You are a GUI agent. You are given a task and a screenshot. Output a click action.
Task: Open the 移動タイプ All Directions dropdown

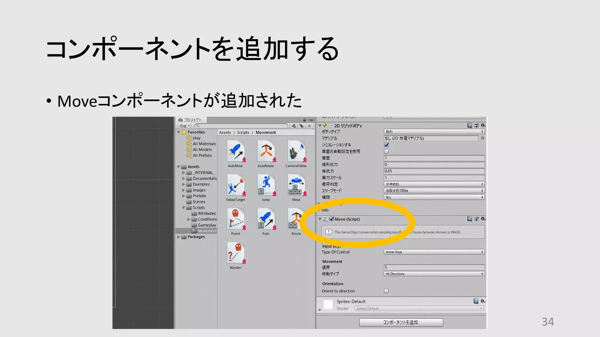tap(434, 274)
